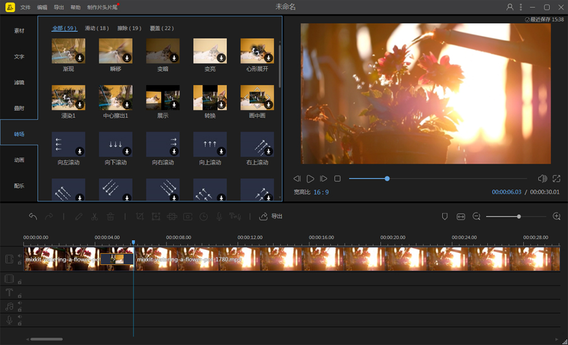Toggle lock on the voiceover microphone track

click(x=20, y=323)
